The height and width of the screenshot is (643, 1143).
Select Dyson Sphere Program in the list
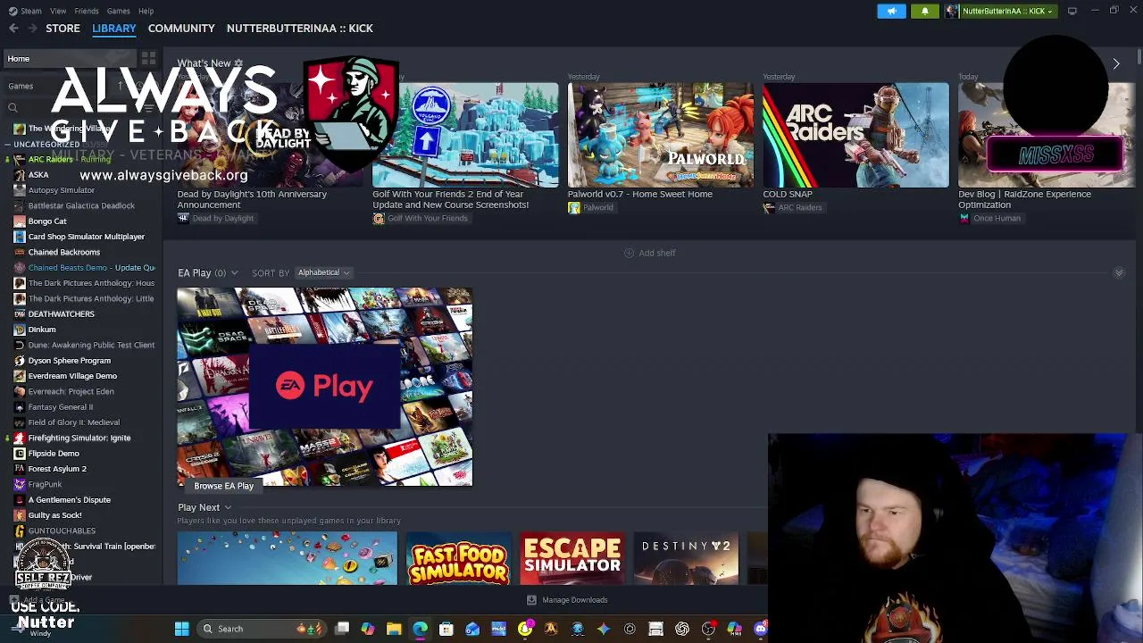coord(70,361)
